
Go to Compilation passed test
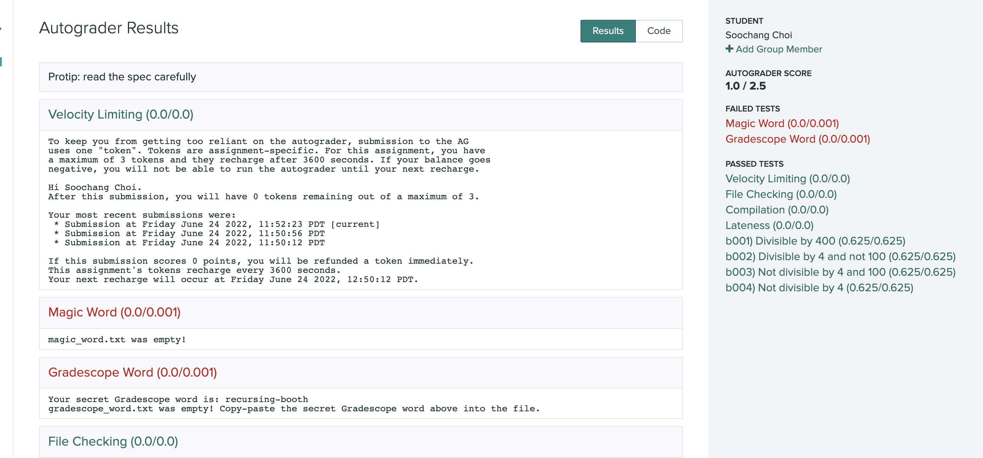777,210
